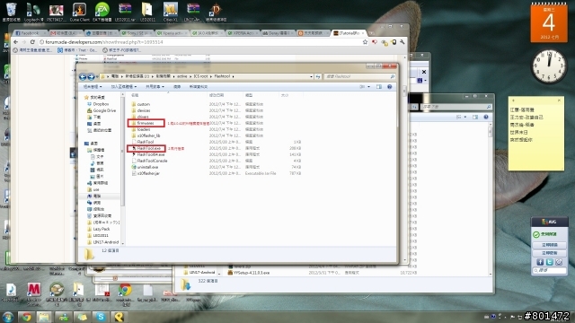Click the yellow sticky note gadget

coord(536,134)
